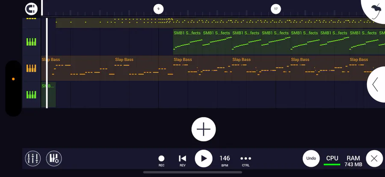Select the small SMB clip on bottom track

click(x=48, y=95)
